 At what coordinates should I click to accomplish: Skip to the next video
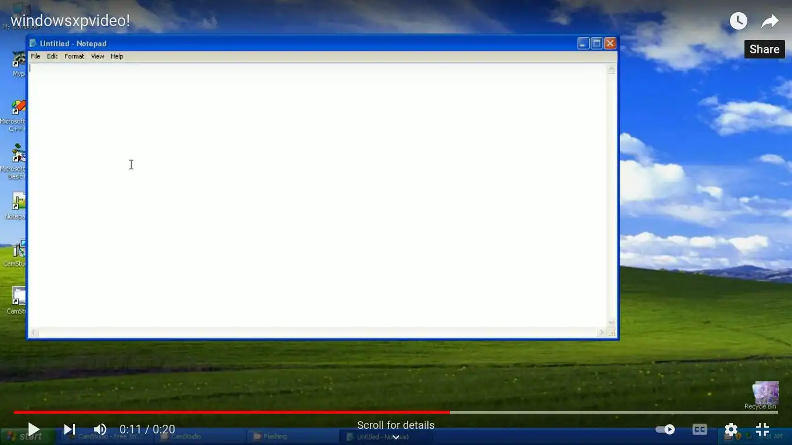70,429
